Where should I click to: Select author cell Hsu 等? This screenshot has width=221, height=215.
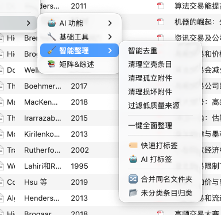[36, 182]
